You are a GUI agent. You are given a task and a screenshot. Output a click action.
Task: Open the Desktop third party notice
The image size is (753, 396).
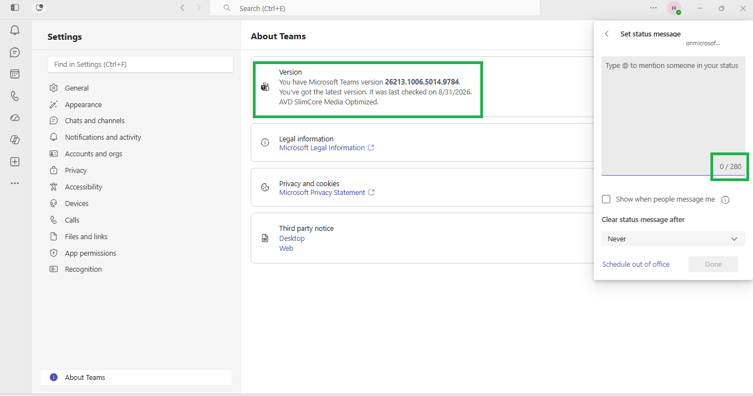click(292, 239)
